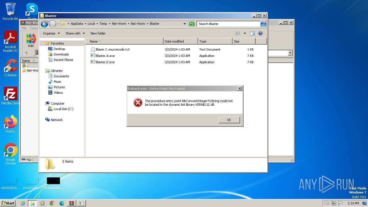Change view with the views icon
Viewport: 368px width, 207px height.
point(238,33)
